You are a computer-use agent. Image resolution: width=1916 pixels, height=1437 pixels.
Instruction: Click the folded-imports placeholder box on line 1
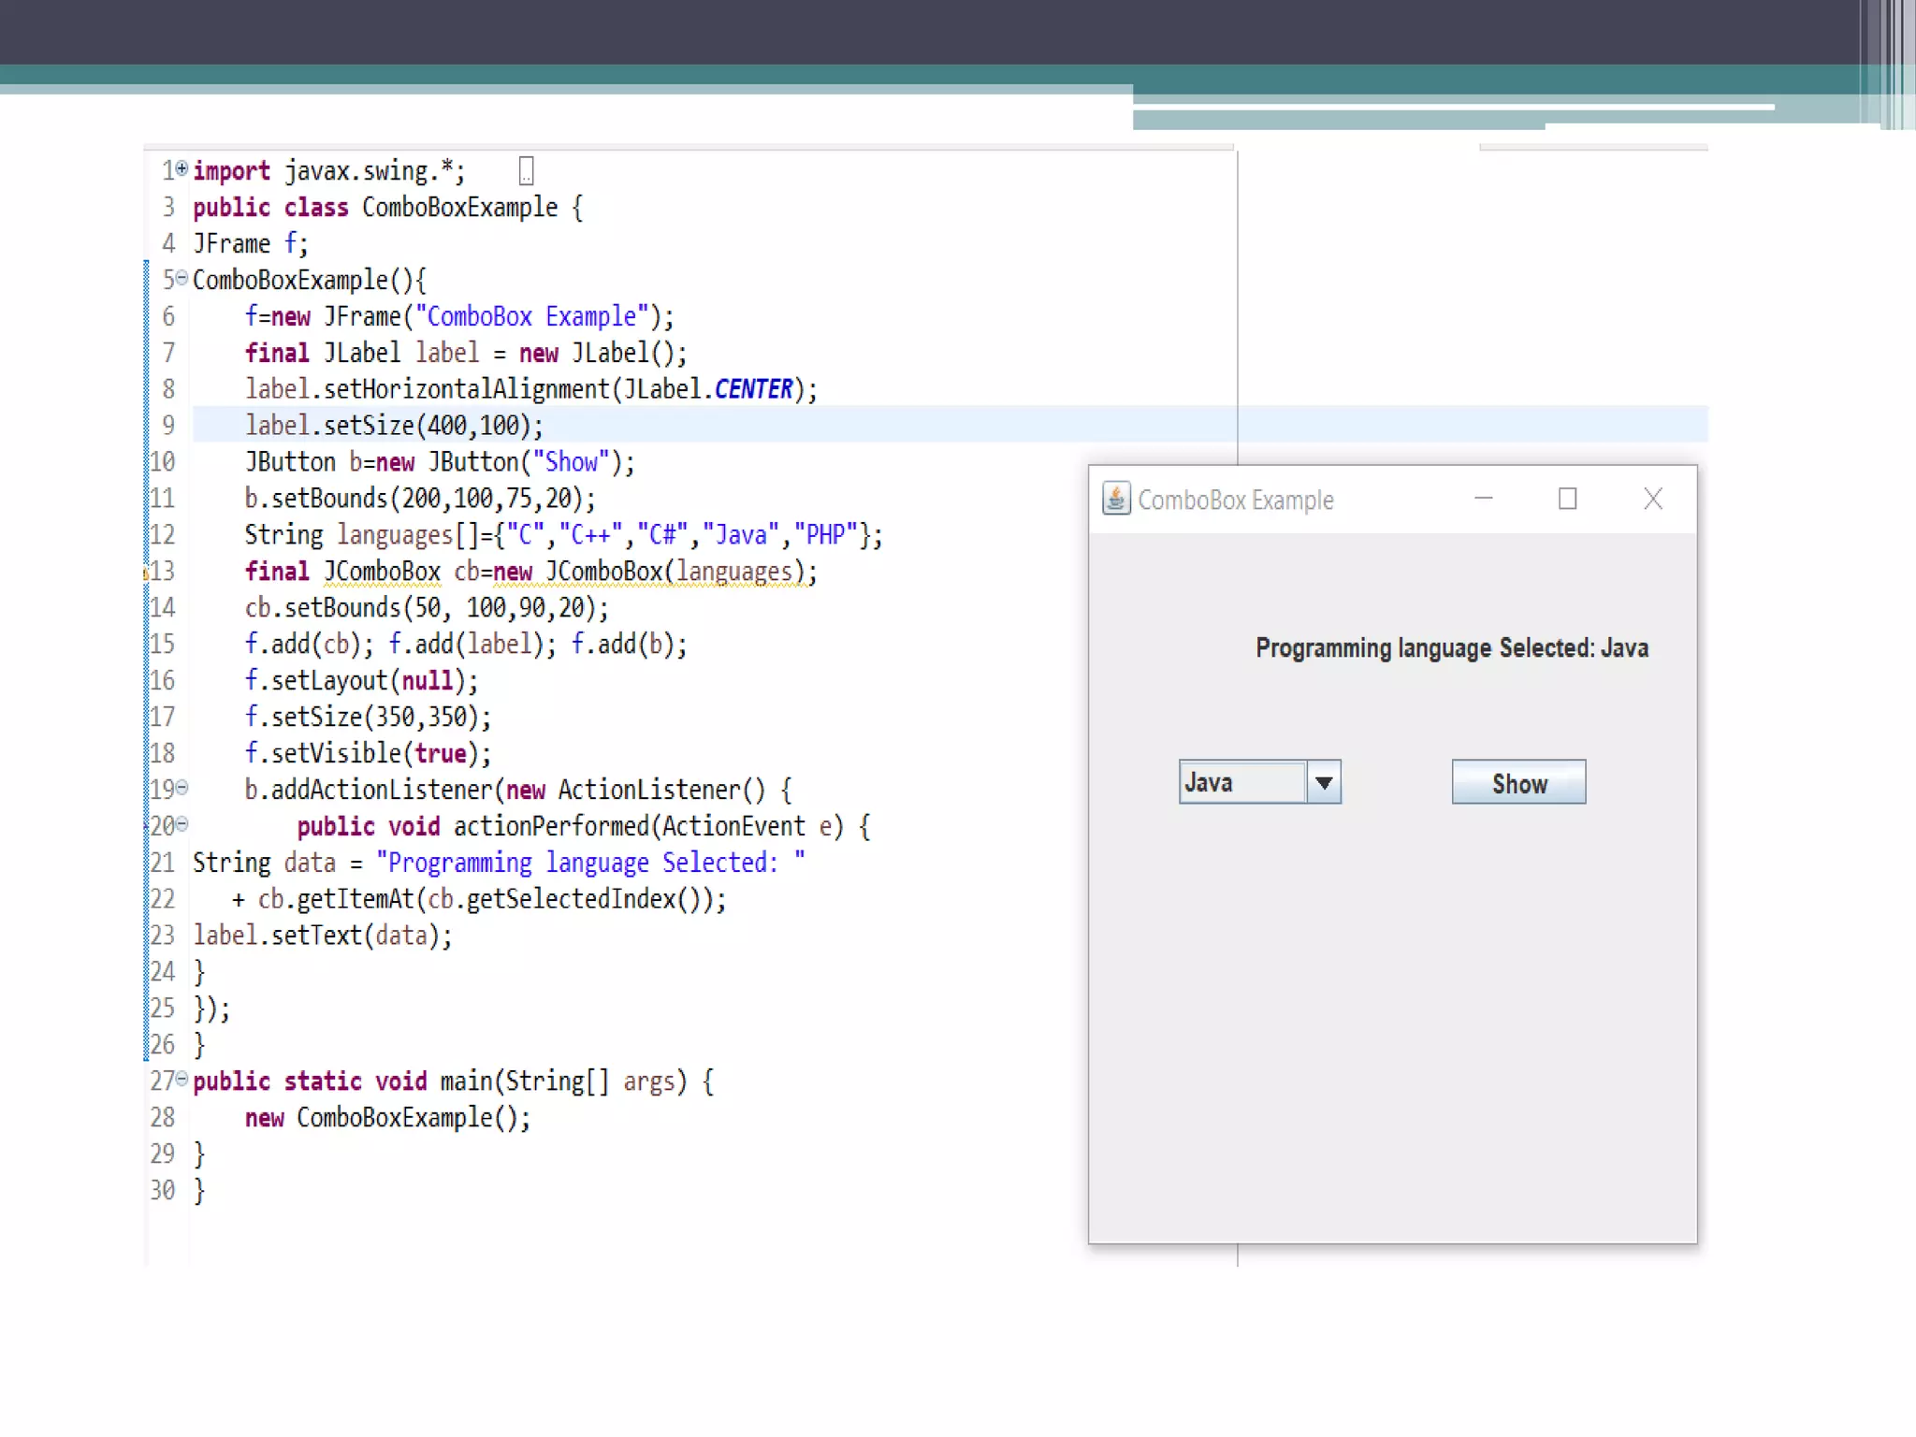pos(526,171)
